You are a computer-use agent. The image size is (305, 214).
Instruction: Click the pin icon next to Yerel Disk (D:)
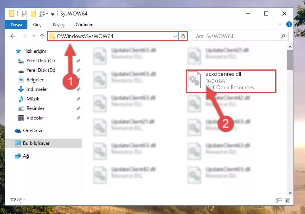pos(79,70)
